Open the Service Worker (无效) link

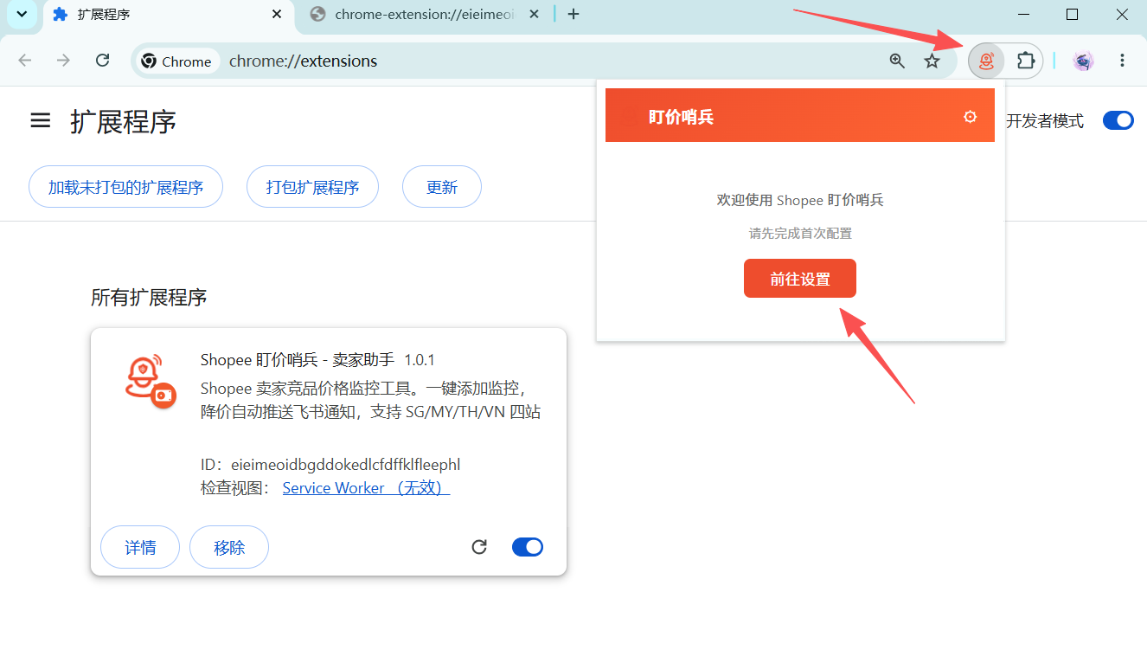tap(366, 488)
